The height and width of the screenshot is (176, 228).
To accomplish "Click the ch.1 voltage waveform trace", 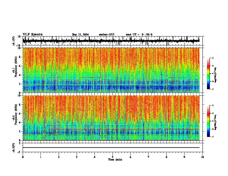I will pos(111,41).
